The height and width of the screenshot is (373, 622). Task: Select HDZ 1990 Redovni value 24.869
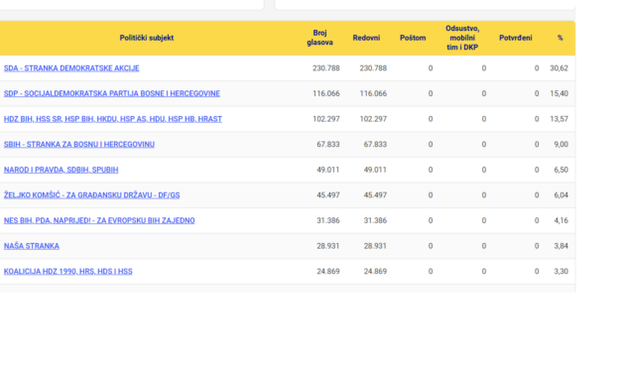click(375, 272)
